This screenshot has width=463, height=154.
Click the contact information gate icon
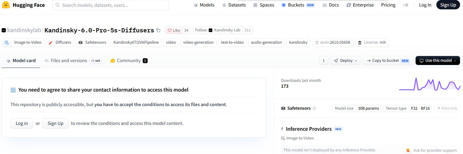13,90
